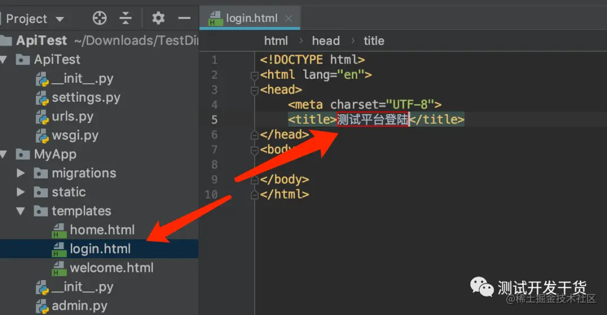
Task: Open wsgi.py file
Action: (x=75, y=136)
